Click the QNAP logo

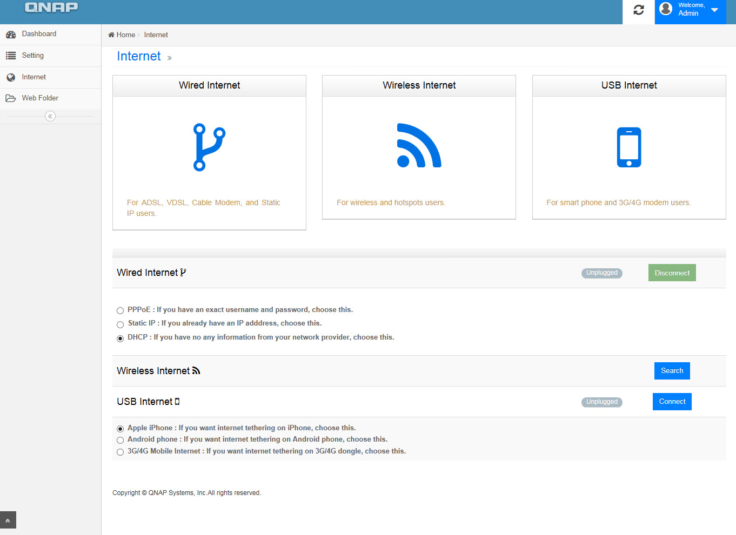(51, 7)
